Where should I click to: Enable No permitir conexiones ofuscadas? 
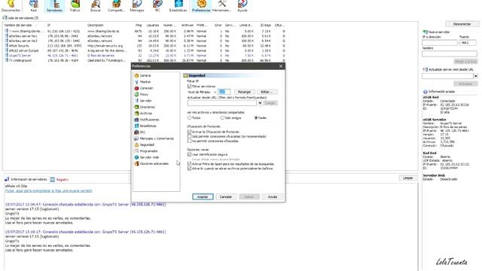[189, 141]
